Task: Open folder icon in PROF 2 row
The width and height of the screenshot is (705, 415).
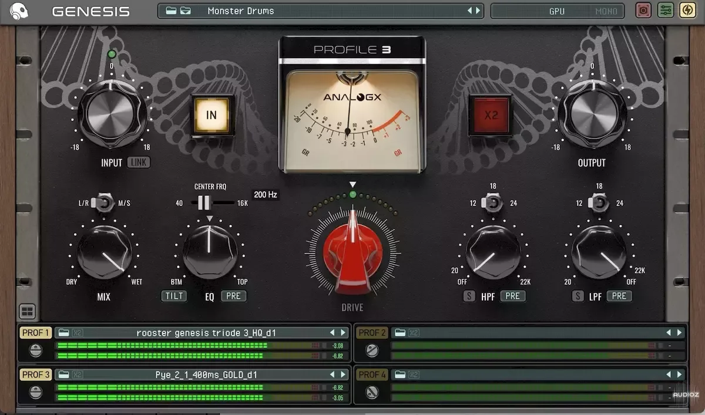Action: pos(400,333)
